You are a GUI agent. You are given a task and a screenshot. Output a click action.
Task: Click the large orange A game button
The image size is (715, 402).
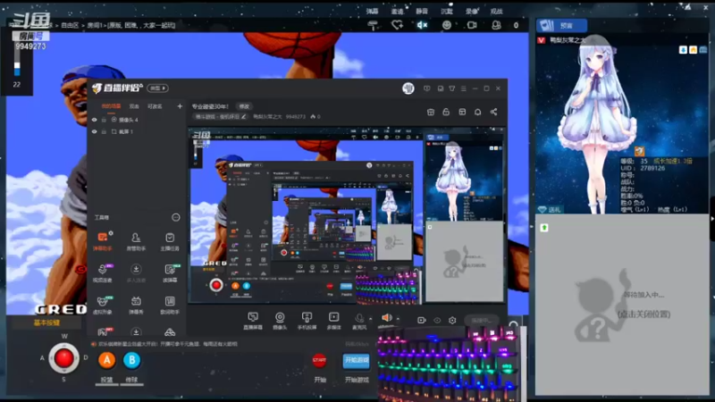[106, 360]
